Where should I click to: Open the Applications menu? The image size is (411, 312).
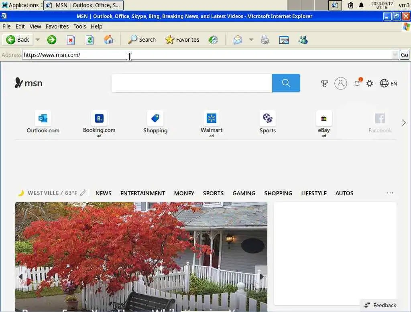click(20, 5)
